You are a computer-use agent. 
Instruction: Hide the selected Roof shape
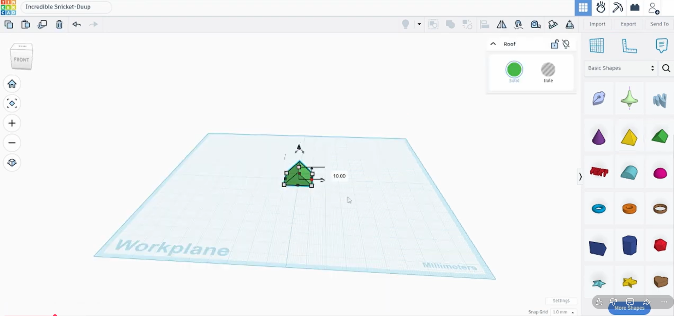click(x=566, y=44)
